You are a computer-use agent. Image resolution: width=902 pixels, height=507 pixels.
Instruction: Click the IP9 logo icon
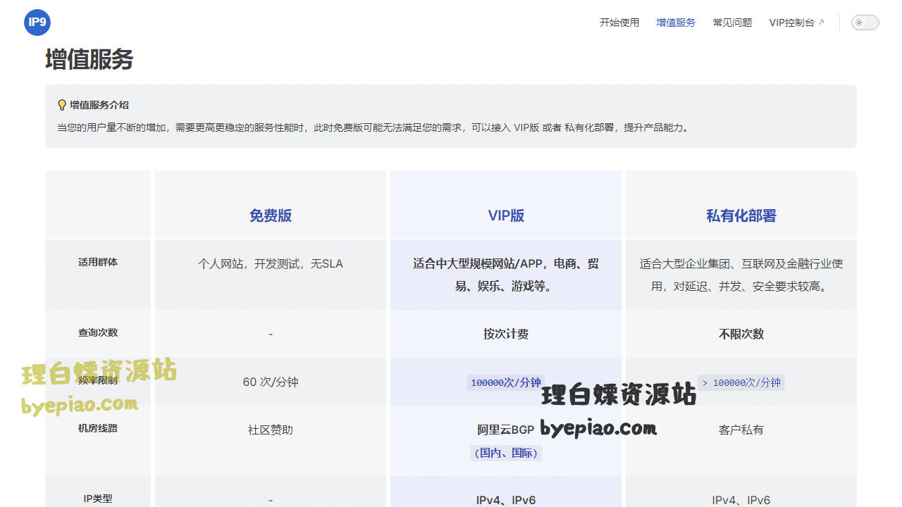coord(37,23)
